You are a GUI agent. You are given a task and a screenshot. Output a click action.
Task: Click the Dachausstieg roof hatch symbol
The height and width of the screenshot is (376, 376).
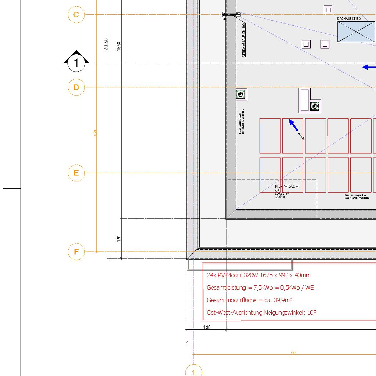[x=356, y=32]
